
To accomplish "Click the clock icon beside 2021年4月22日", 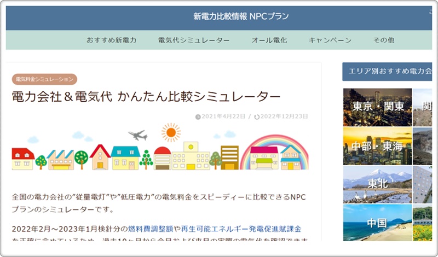I will tap(198, 117).
